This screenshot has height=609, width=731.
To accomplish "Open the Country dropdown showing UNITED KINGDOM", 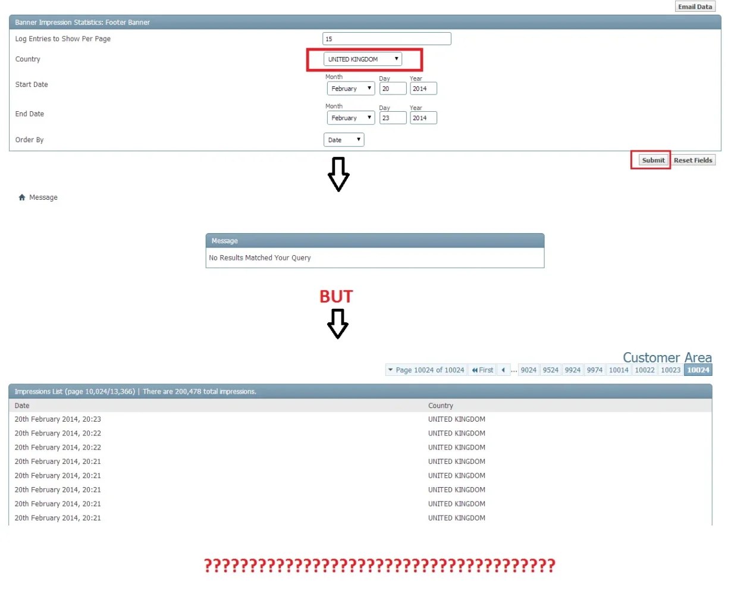I will (x=363, y=59).
